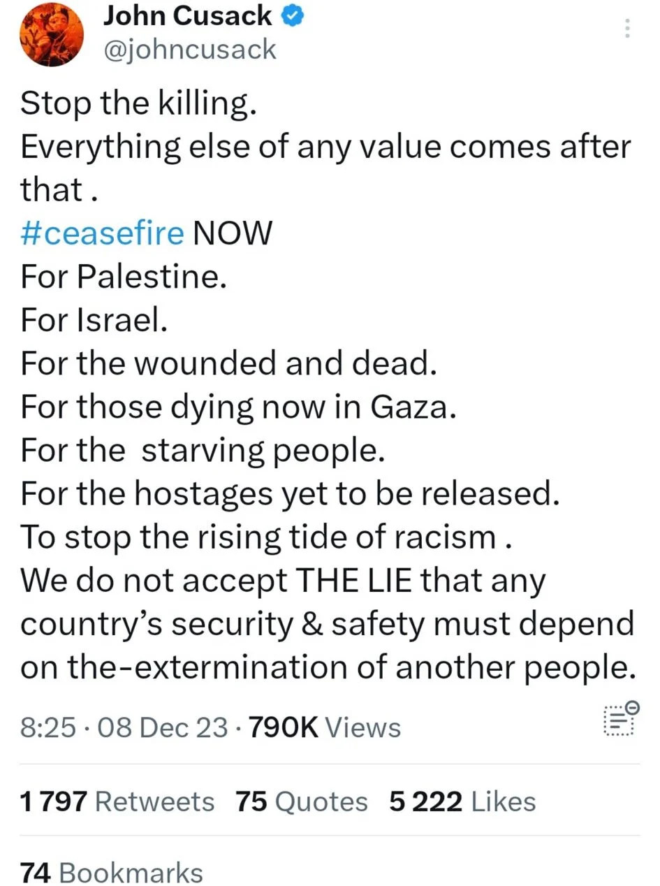Open the @johncusack handle
The width and height of the screenshot is (660, 886).
tap(190, 50)
